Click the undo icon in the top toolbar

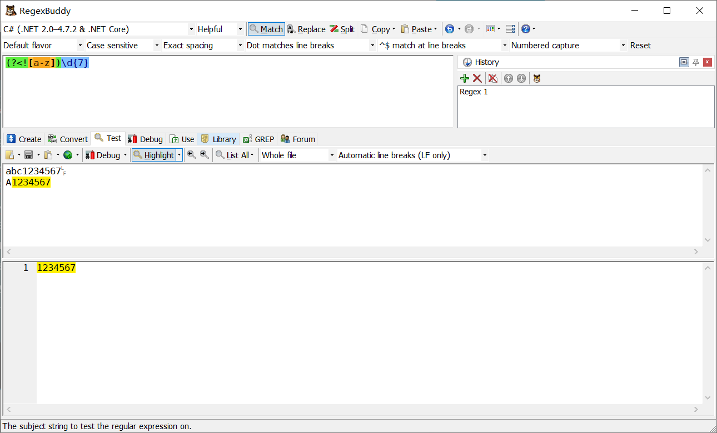coord(450,29)
